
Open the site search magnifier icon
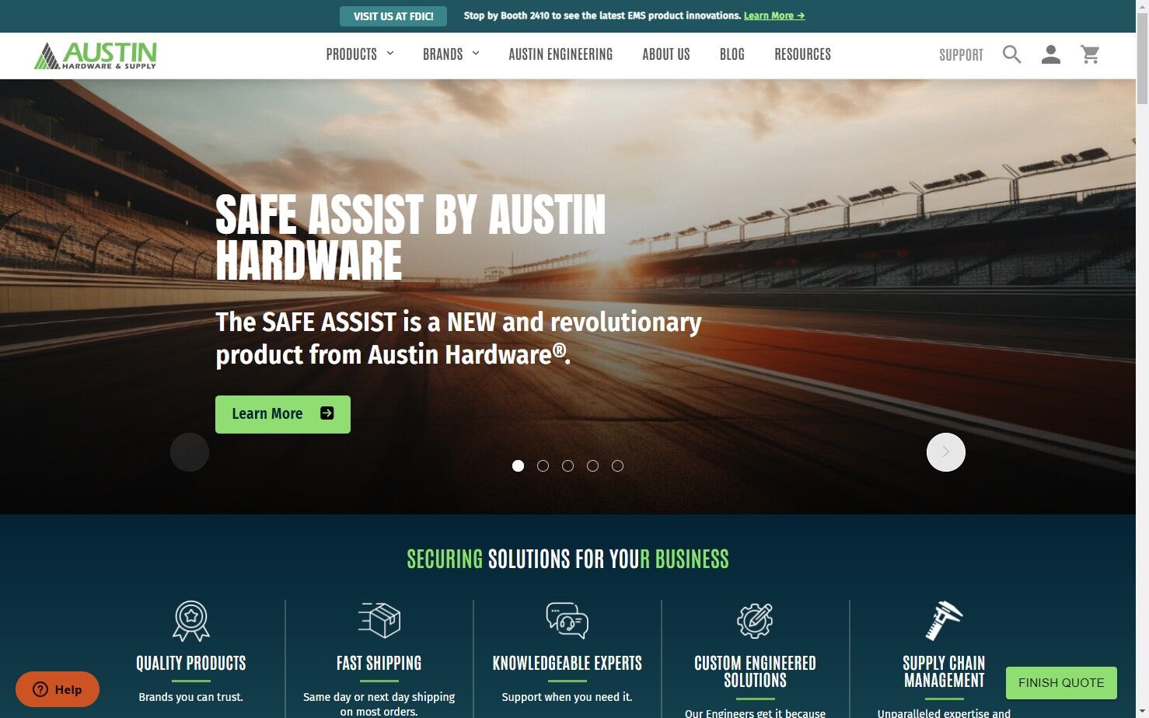coord(1011,54)
